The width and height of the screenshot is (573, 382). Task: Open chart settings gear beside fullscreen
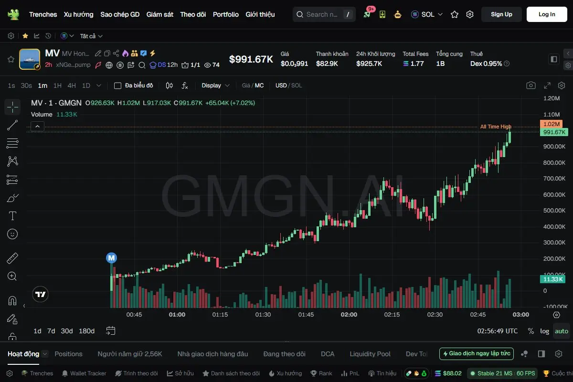(x=562, y=85)
